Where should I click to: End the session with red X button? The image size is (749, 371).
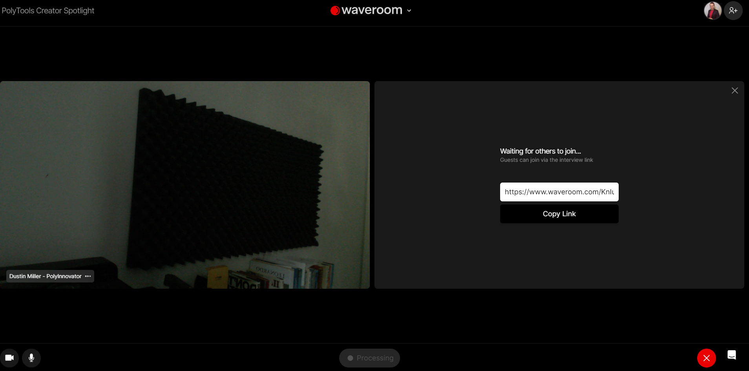(706, 358)
